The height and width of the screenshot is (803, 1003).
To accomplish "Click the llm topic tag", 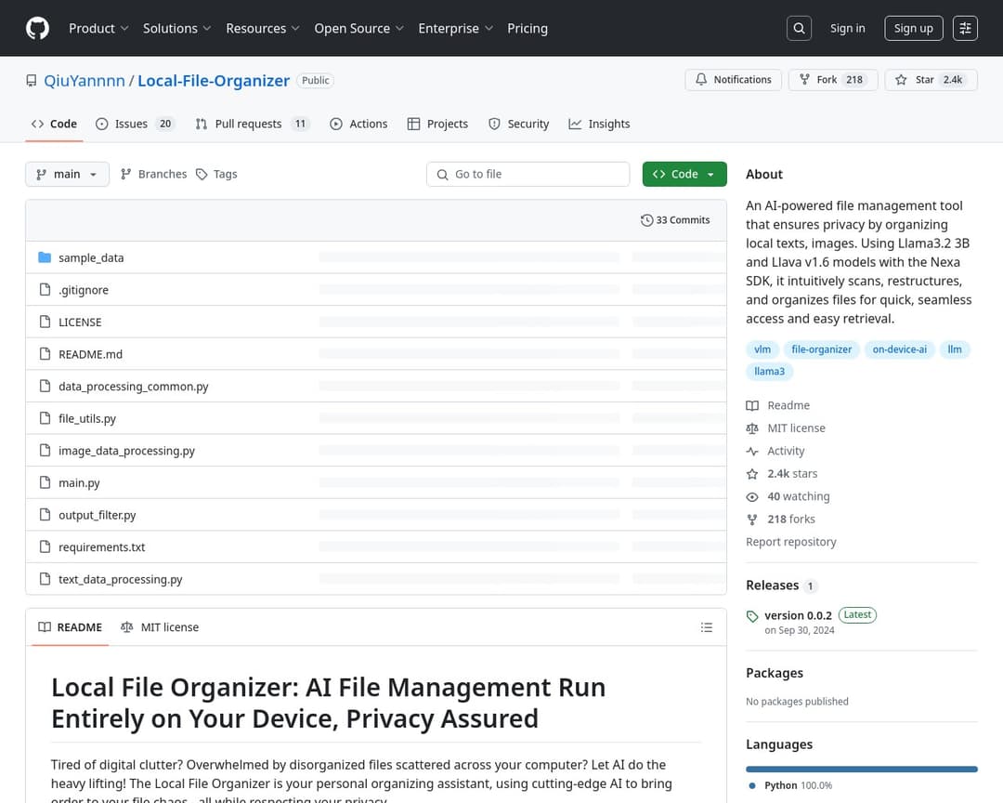I will click(x=955, y=349).
